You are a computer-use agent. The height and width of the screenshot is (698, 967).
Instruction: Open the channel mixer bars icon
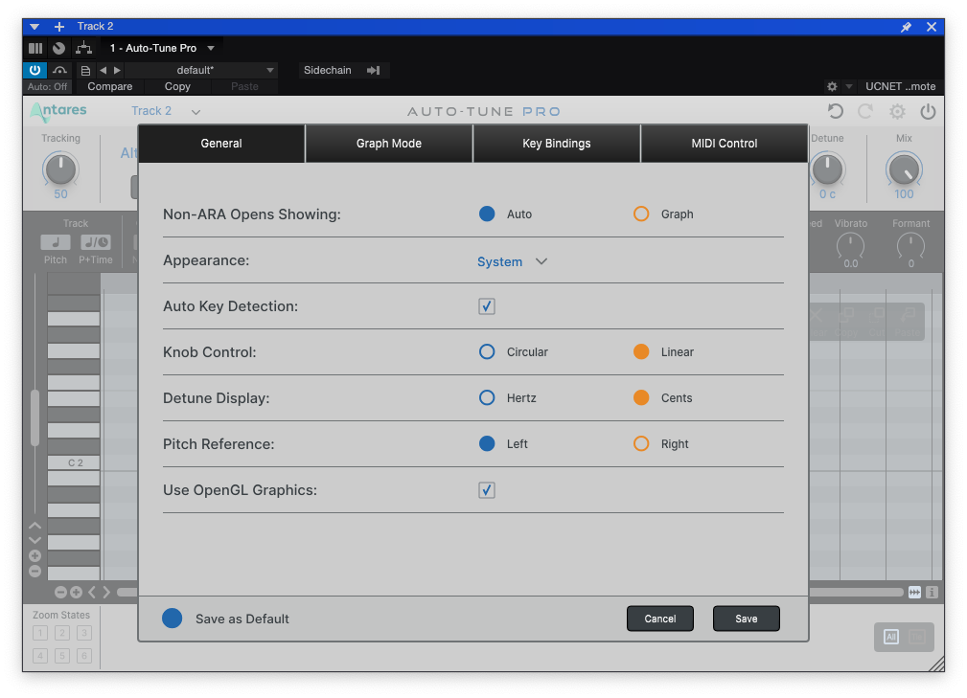35,48
